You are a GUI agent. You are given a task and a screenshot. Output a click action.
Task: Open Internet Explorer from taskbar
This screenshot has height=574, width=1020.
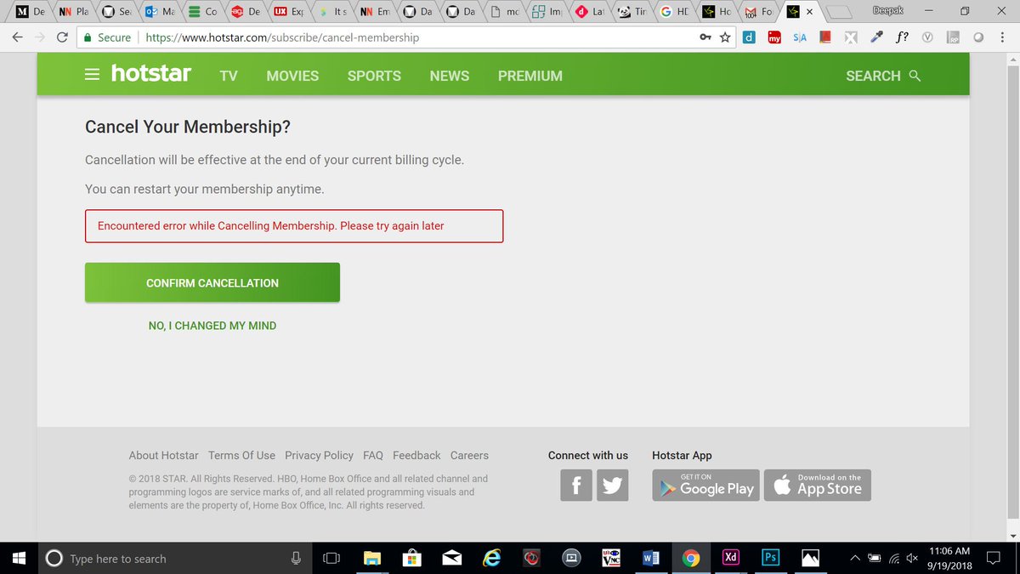(491, 558)
